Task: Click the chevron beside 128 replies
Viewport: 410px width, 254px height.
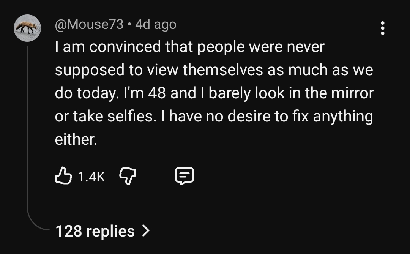Action: click(x=146, y=231)
